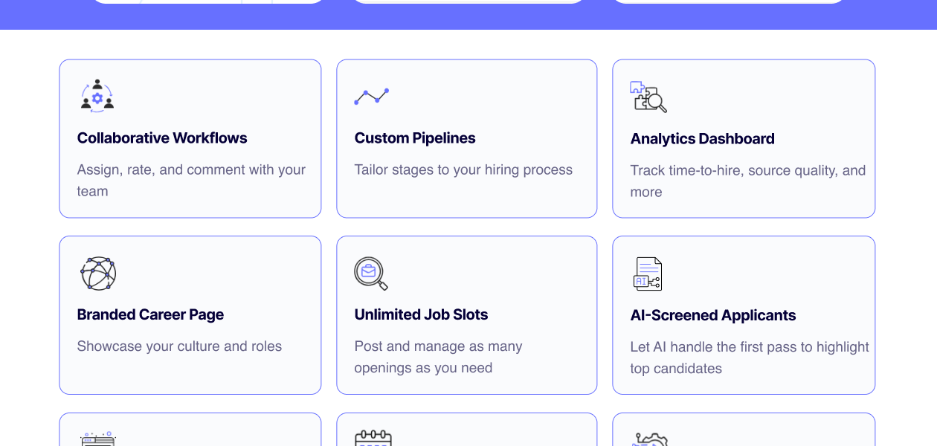The height and width of the screenshot is (446, 937).
Task: Click the Custom Pipelines title
Action: [x=415, y=138]
